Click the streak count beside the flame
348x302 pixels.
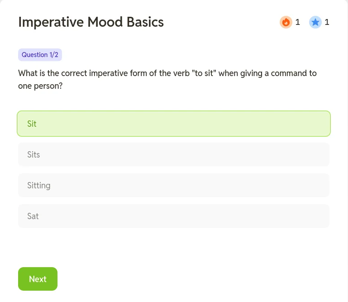(298, 22)
